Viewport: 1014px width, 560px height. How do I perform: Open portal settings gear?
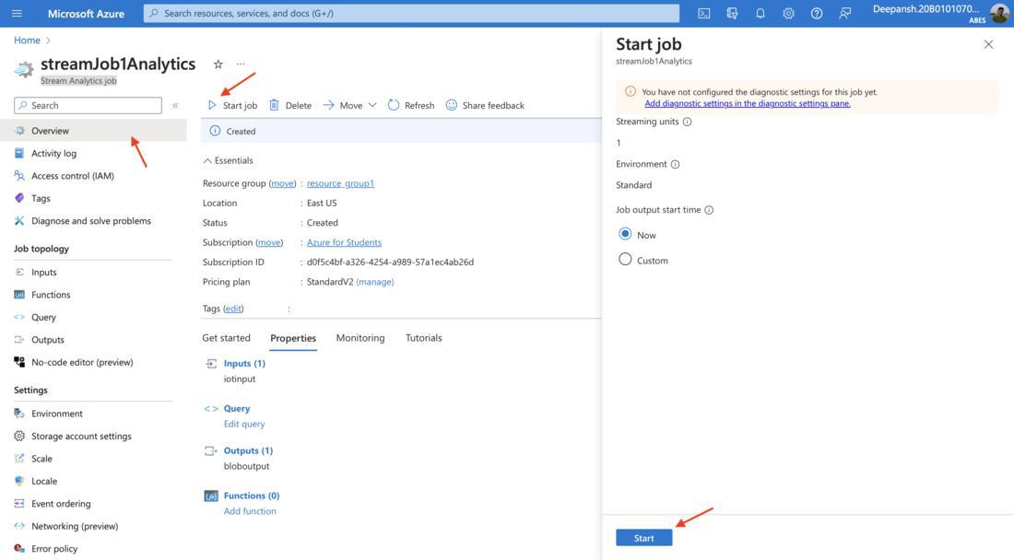tap(788, 13)
